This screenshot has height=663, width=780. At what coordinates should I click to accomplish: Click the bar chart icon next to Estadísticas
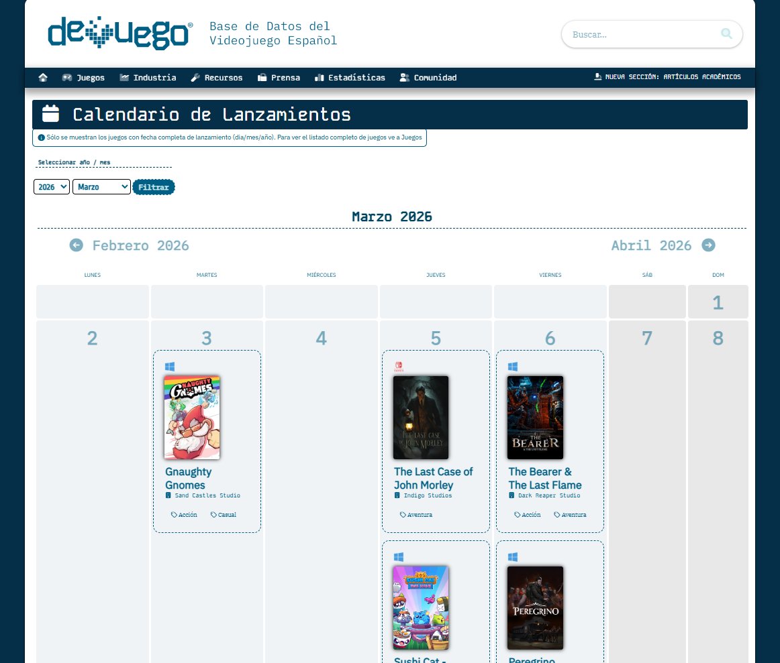pos(320,78)
